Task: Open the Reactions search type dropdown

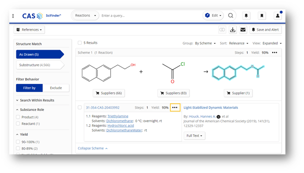Action: point(85,16)
